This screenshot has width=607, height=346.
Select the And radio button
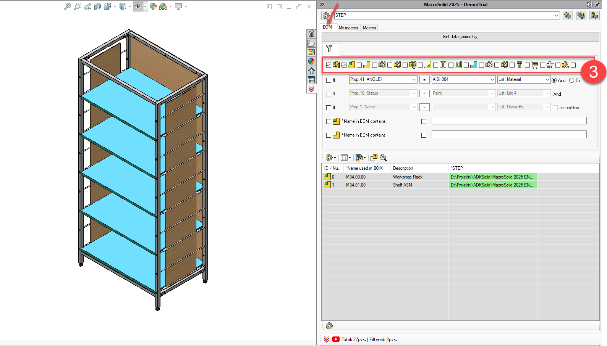[554, 80]
